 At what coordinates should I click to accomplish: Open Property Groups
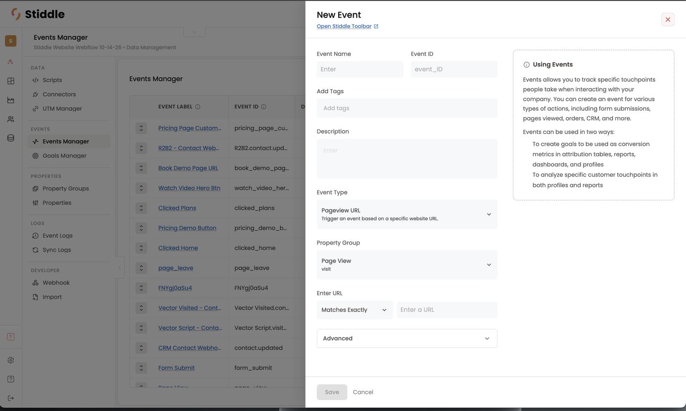[66, 189]
